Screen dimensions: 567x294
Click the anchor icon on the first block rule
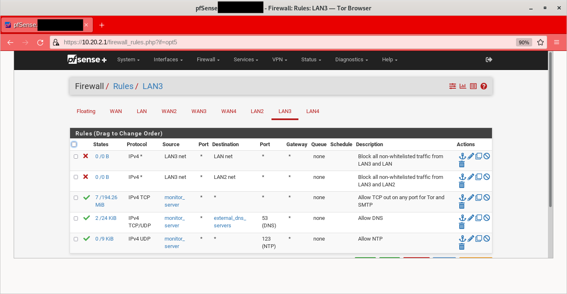point(462,156)
